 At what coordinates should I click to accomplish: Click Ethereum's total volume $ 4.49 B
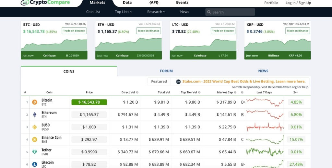pos(161,115)
